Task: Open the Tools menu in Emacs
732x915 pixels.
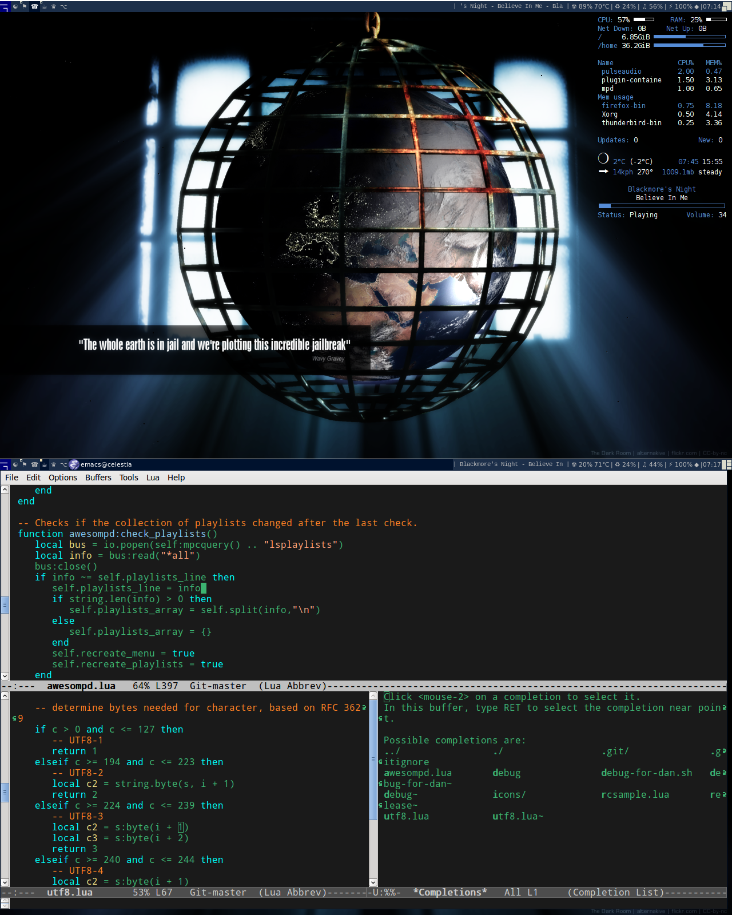Action: pos(129,478)
